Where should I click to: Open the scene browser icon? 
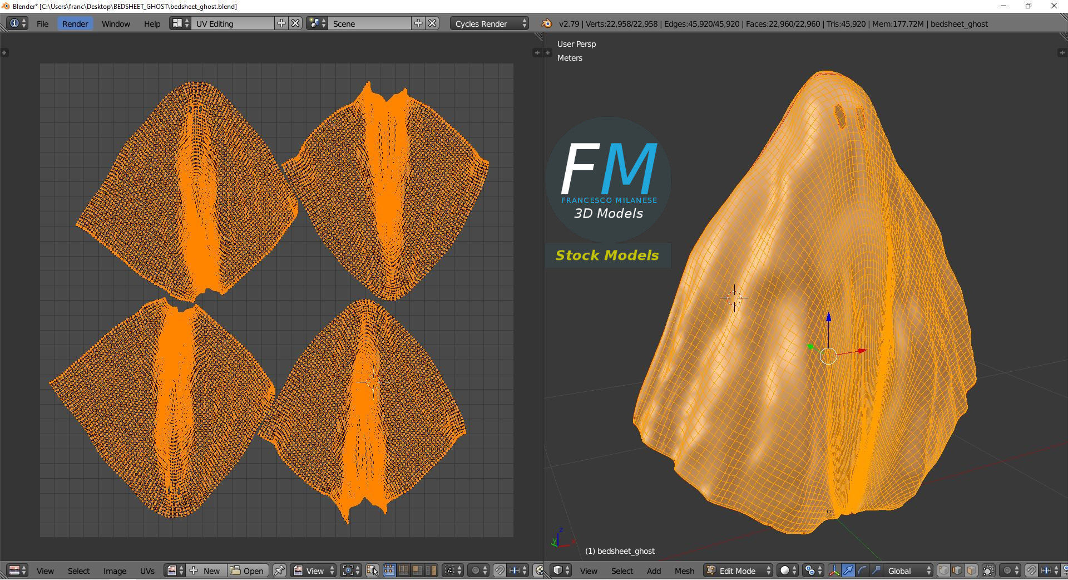pos(317,23)
